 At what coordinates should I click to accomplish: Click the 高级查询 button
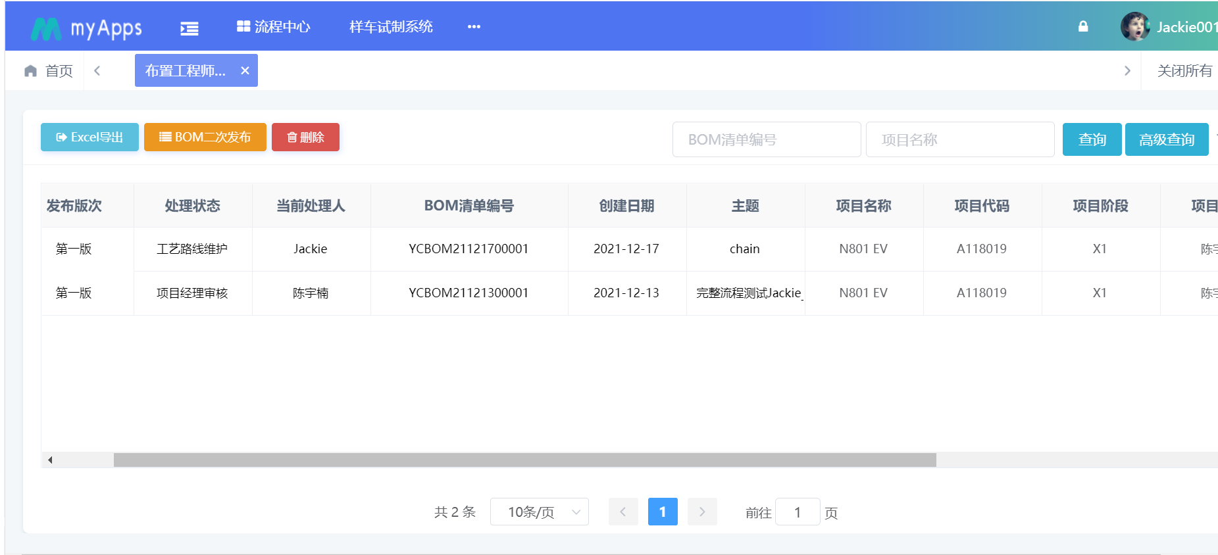[x=1166, y=139]
